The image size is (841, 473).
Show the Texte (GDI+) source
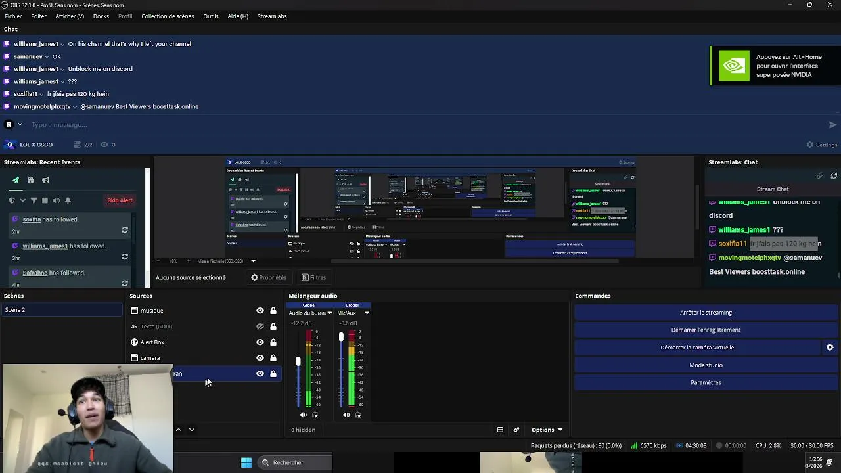click(260, 327)
